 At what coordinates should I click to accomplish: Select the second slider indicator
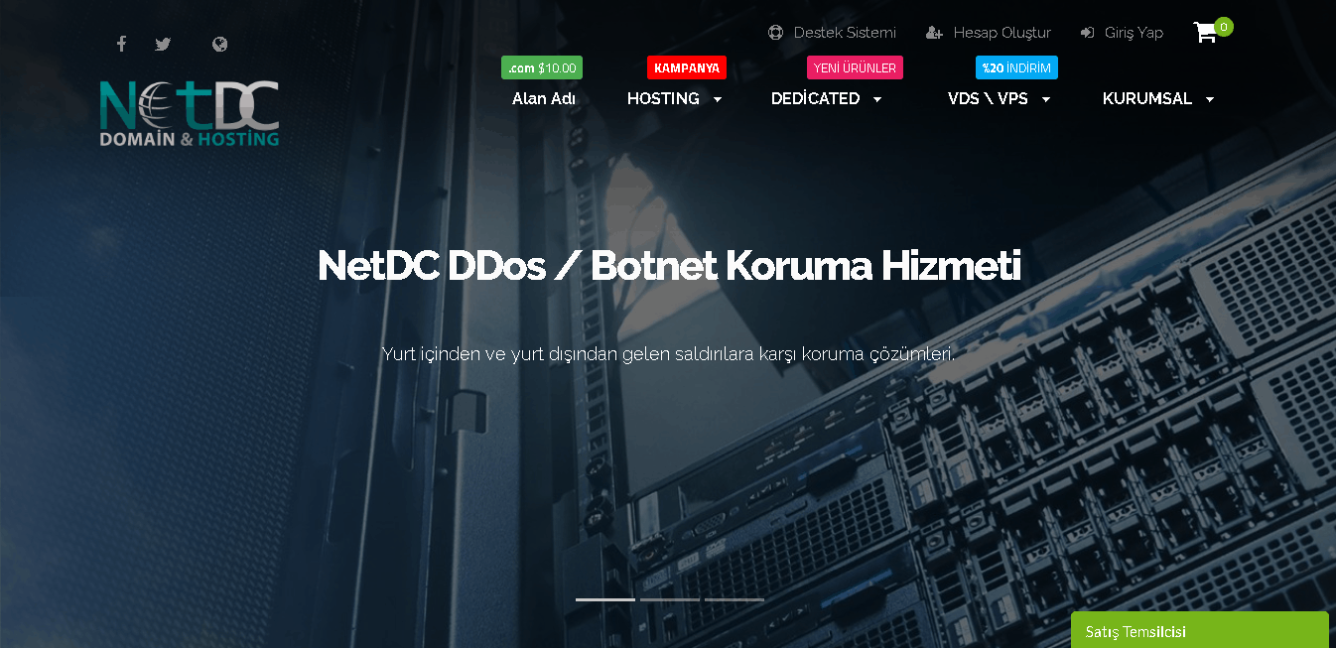(x=670, y=599)
